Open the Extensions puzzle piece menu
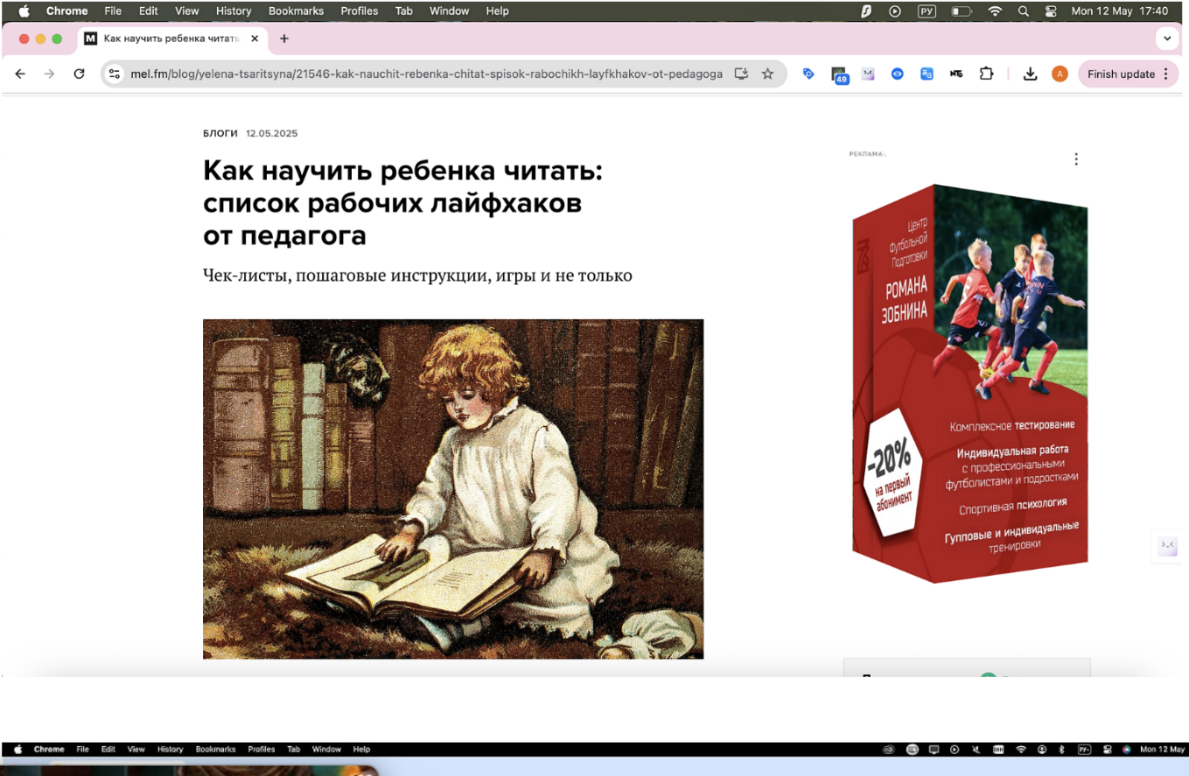The width and height of the screenshot is (1189, 776). tap(986, 74)
